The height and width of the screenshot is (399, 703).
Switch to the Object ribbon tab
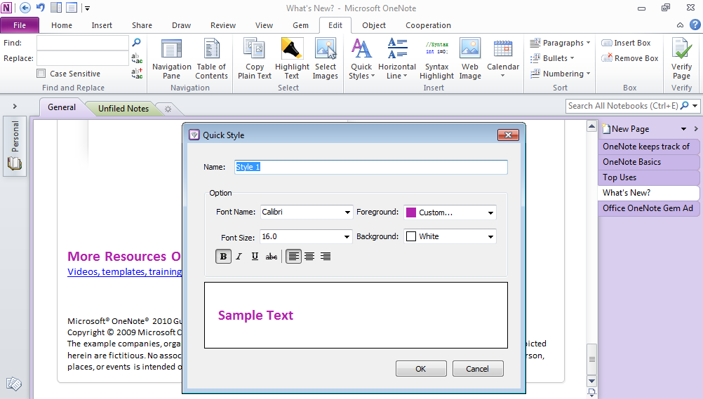374,25
